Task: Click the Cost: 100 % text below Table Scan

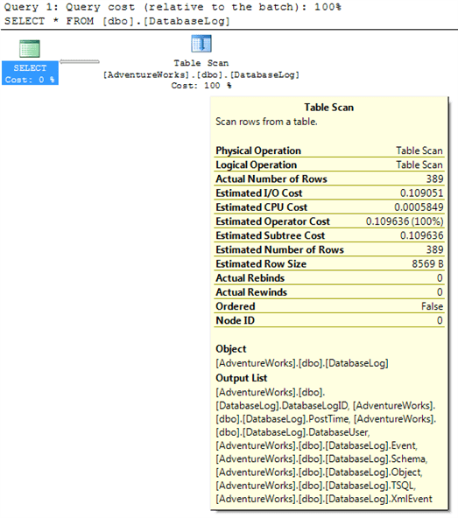Action: 201,85
